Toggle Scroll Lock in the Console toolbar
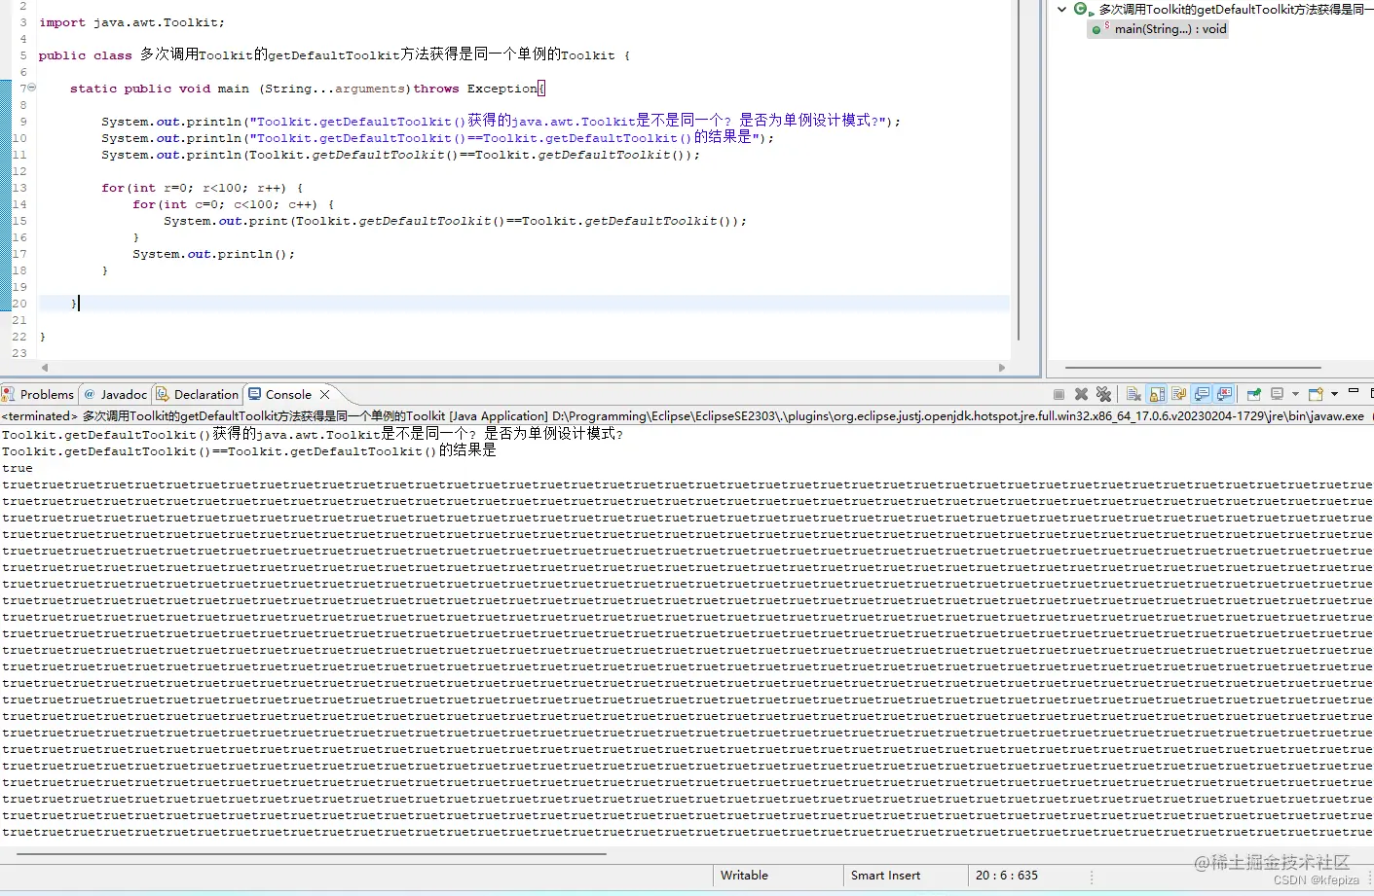 click(1157, 394)
